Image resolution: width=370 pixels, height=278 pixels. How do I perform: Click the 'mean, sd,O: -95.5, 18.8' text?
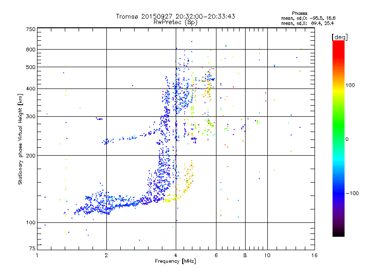(308, 18)
